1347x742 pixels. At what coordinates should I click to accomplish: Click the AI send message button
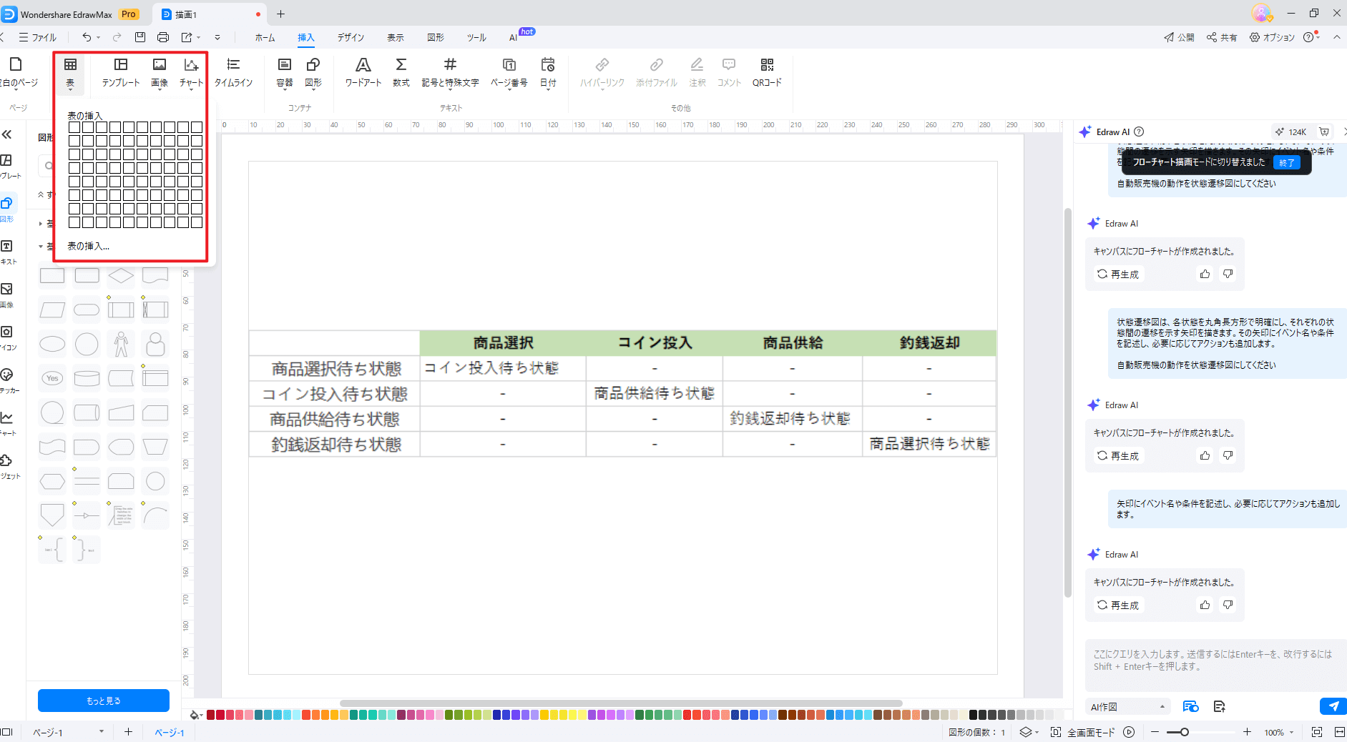click(x=1333, y=706)
